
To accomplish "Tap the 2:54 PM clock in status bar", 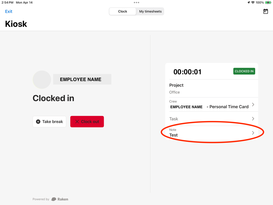I will (x=7, y=2).
